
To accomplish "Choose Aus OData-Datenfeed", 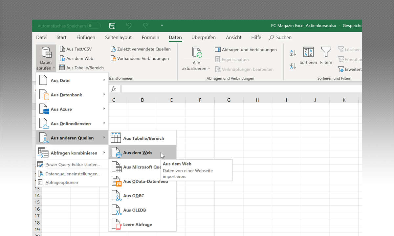I will [142, 181].
